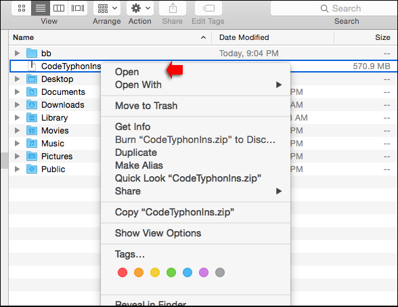
Task: Click the Edit Tags toolbar button
Action: (208, 8)
